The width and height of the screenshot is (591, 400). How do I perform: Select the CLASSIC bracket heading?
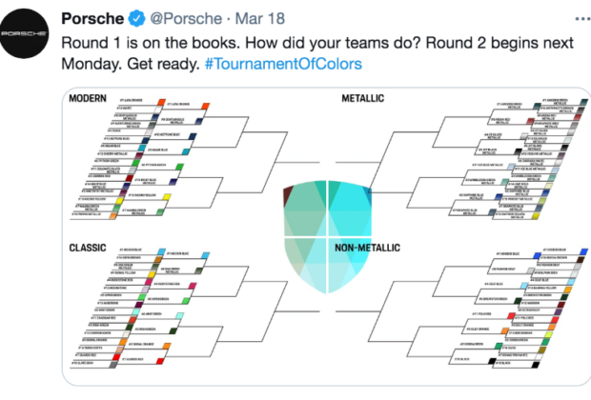point(88,248)
